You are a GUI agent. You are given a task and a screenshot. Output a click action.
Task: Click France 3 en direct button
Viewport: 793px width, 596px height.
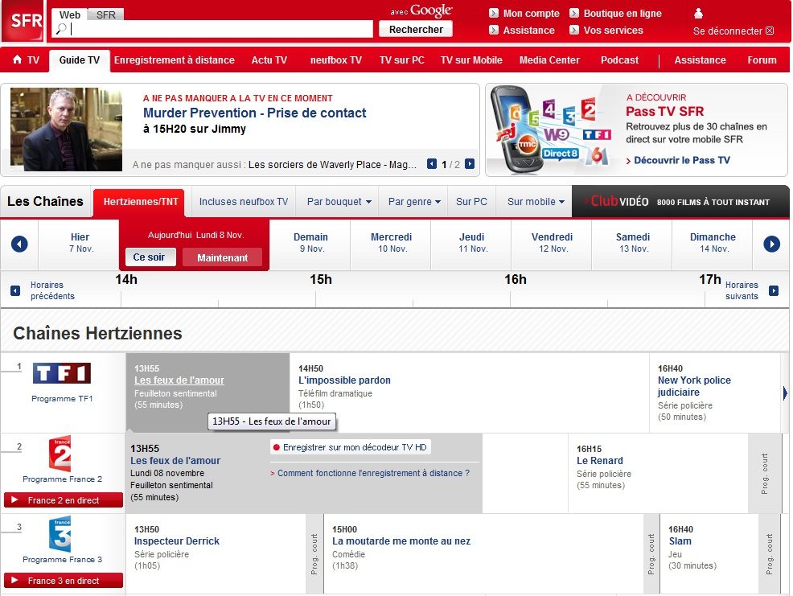tap(64, 581)
